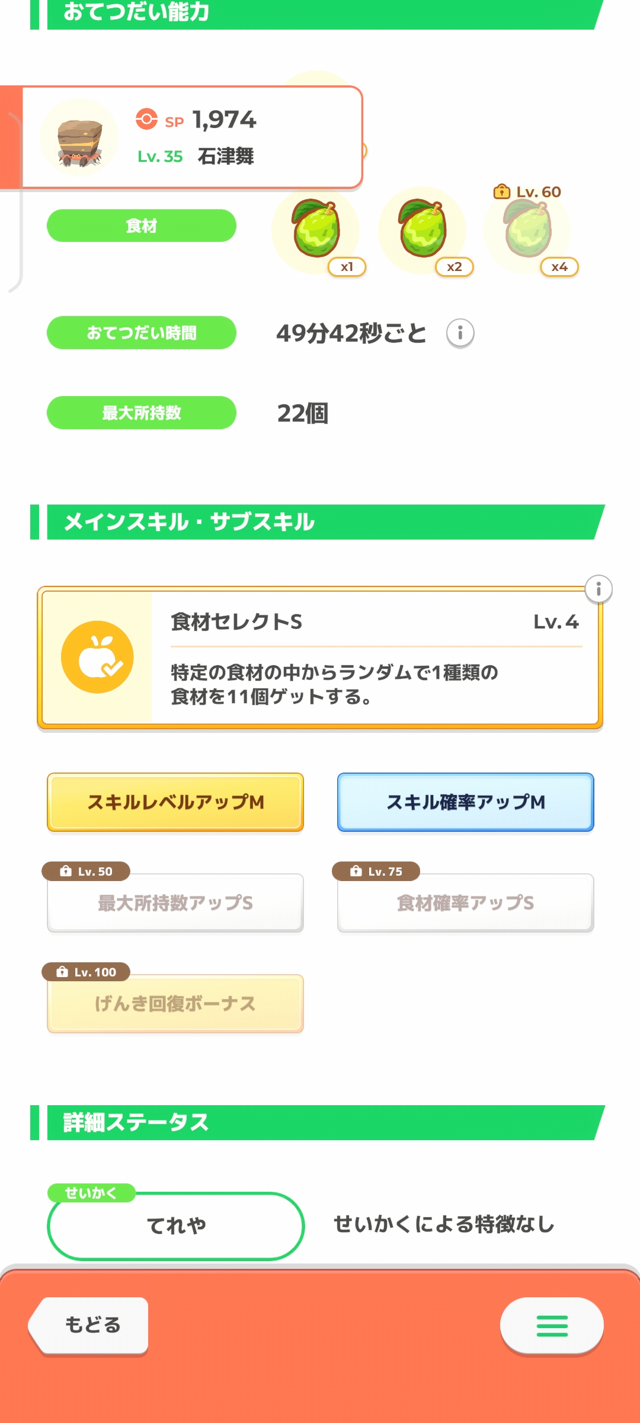Select the スキルレベルアップM sub skill

(x=175, y=802)
